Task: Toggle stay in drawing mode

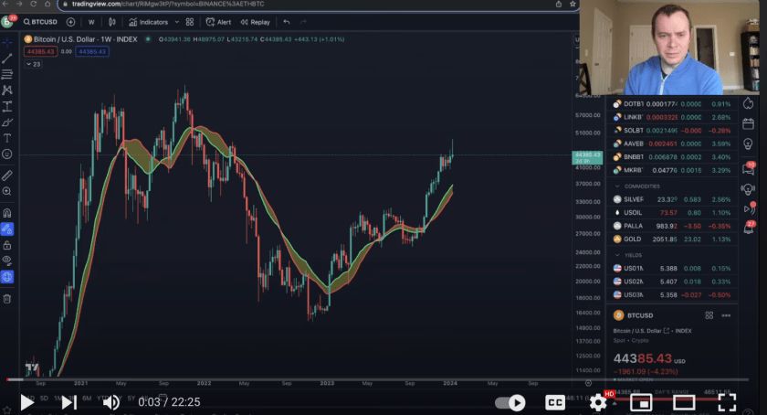Action: pyautogui.click(x=7, y=229)
